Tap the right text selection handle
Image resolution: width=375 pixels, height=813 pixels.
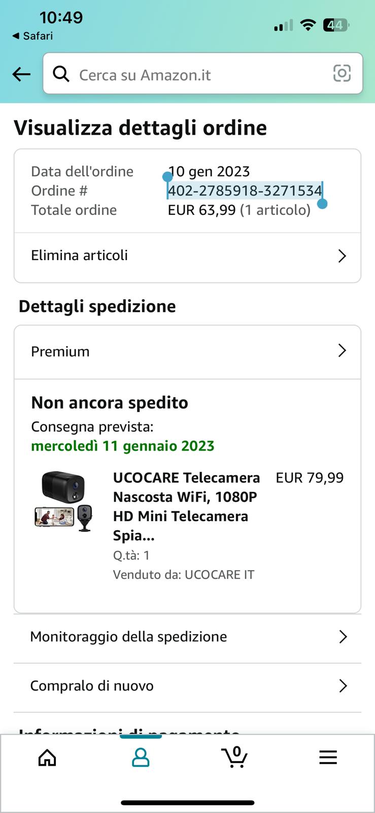(x=322, y=204)
